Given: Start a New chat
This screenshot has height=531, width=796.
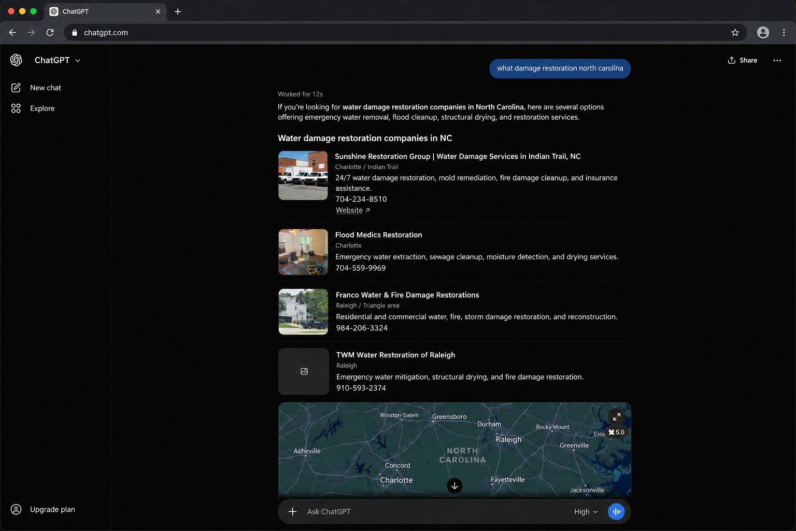Looking at the screenshot, I should (36, 88).
